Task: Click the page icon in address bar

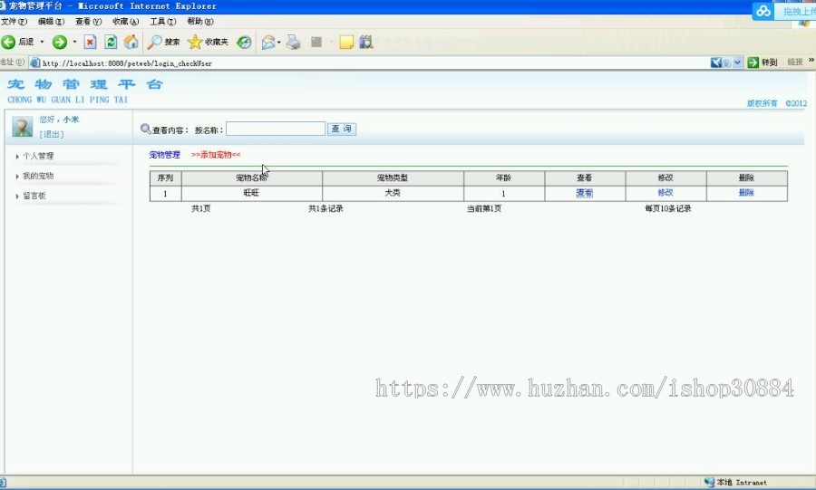Action: coord(34,62)
